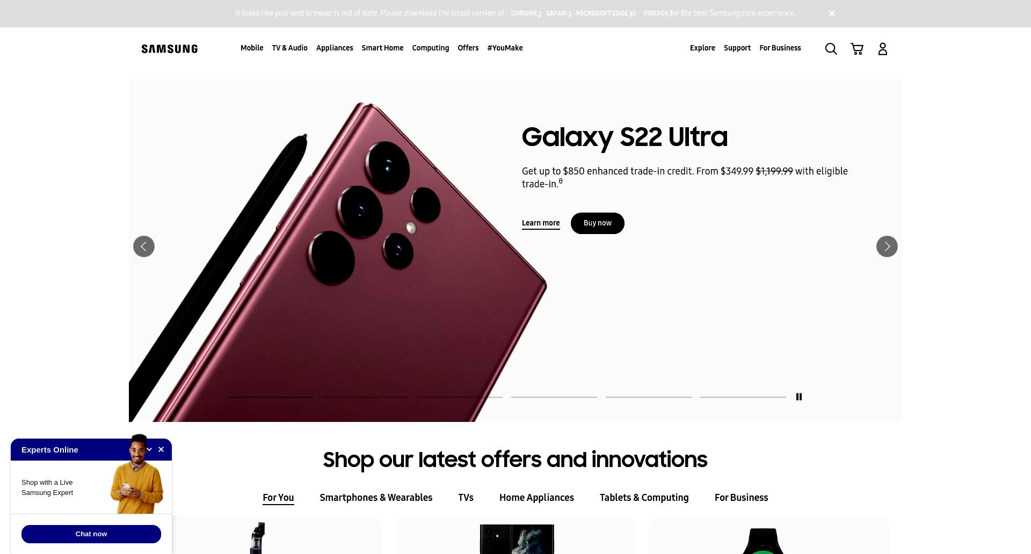This screenshot has width=1031, height=554.
Task: Open the Galaxy foldable phone product thumbnail
Action: [517, 538]
